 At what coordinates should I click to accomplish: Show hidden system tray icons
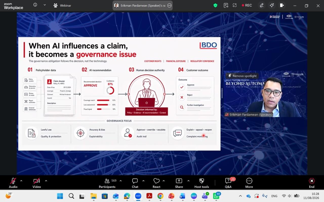tap(240, 196)
